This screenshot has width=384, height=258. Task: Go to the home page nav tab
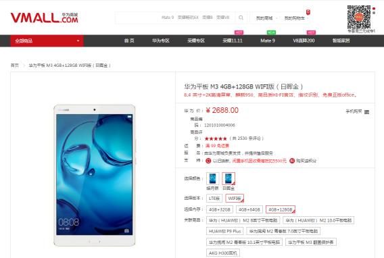pyautogui.click(x=129, y=41)
